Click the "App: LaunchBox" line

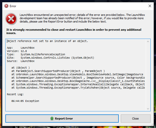(20, 48)
